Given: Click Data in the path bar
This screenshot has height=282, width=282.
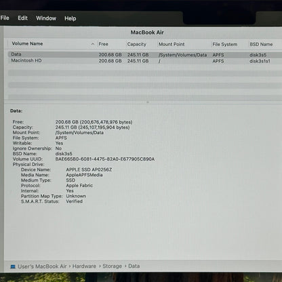Looking at the screenshot, I should 134,266.
